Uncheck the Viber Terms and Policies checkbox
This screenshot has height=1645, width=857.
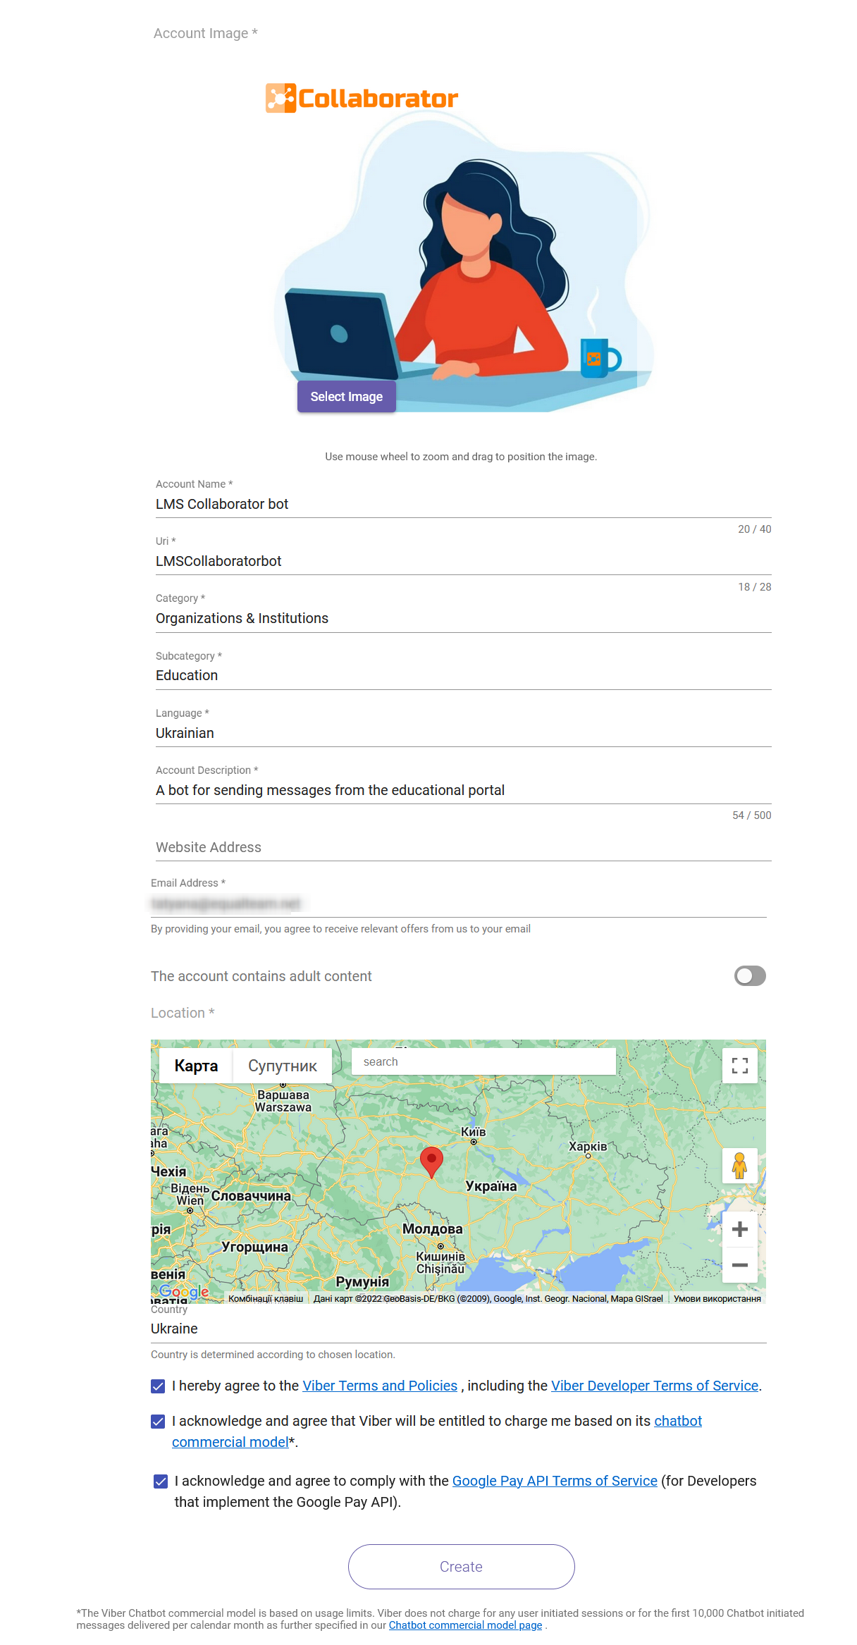point(158,1386)
